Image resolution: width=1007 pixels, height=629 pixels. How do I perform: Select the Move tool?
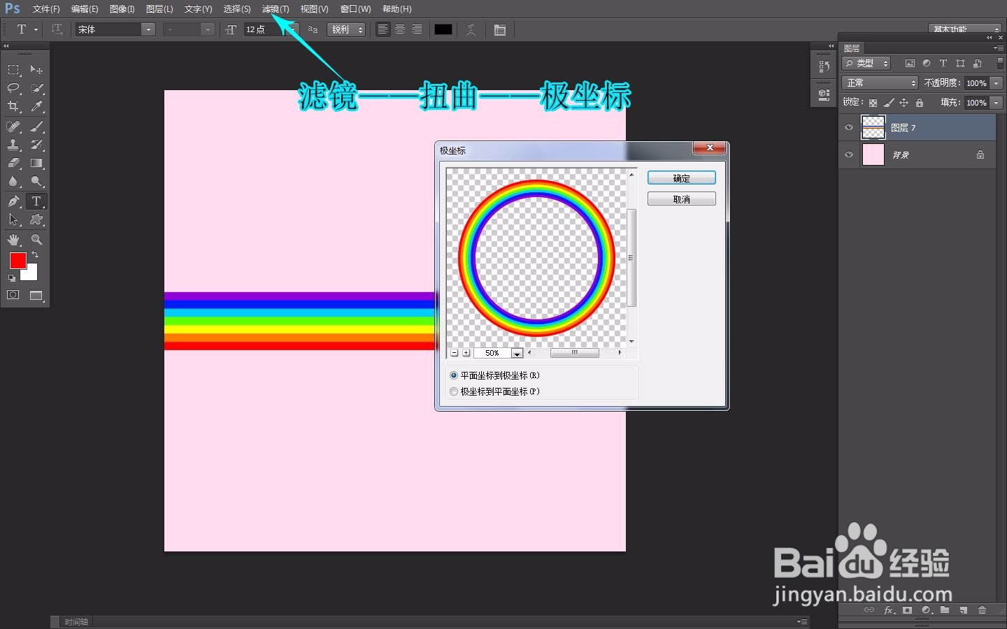(x=36, y=70)
